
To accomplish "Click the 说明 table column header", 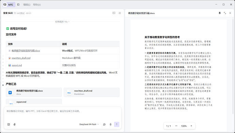I will coord(64,44).
